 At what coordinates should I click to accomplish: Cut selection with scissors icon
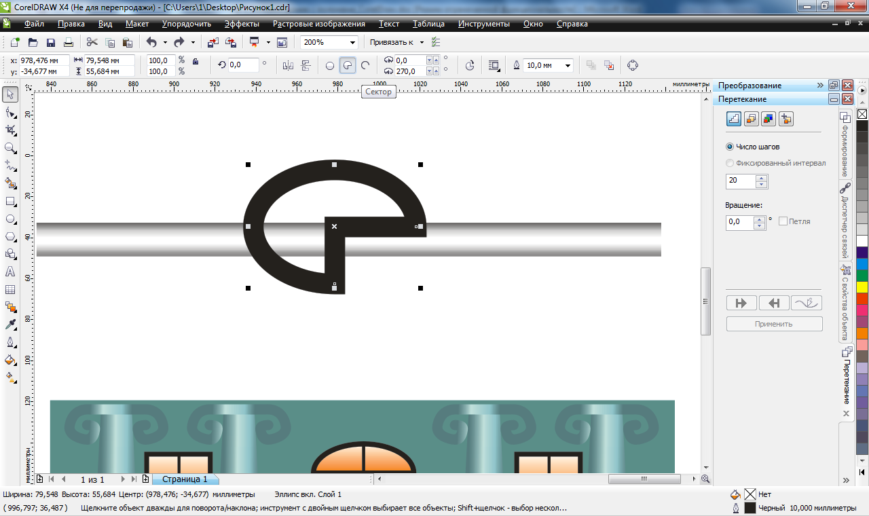coord(92,42)
